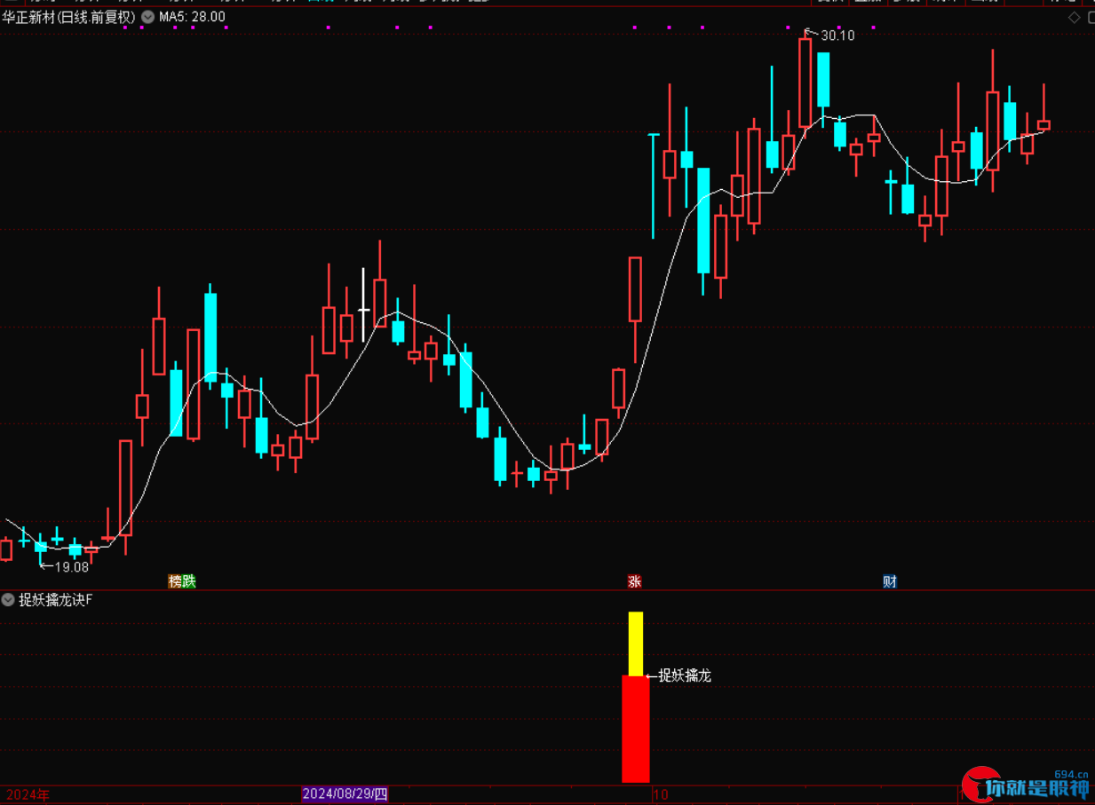Open the 涨 event marker

click(635, 582)
